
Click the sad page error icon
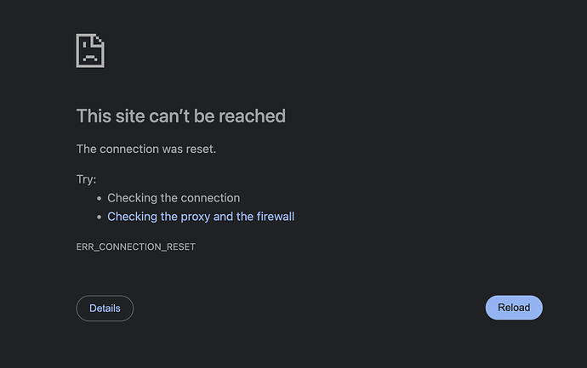coord(90,51)
